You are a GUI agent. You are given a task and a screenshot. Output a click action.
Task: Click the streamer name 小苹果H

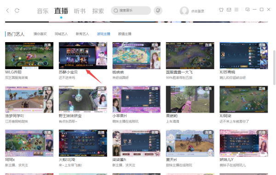coord(120,116)
